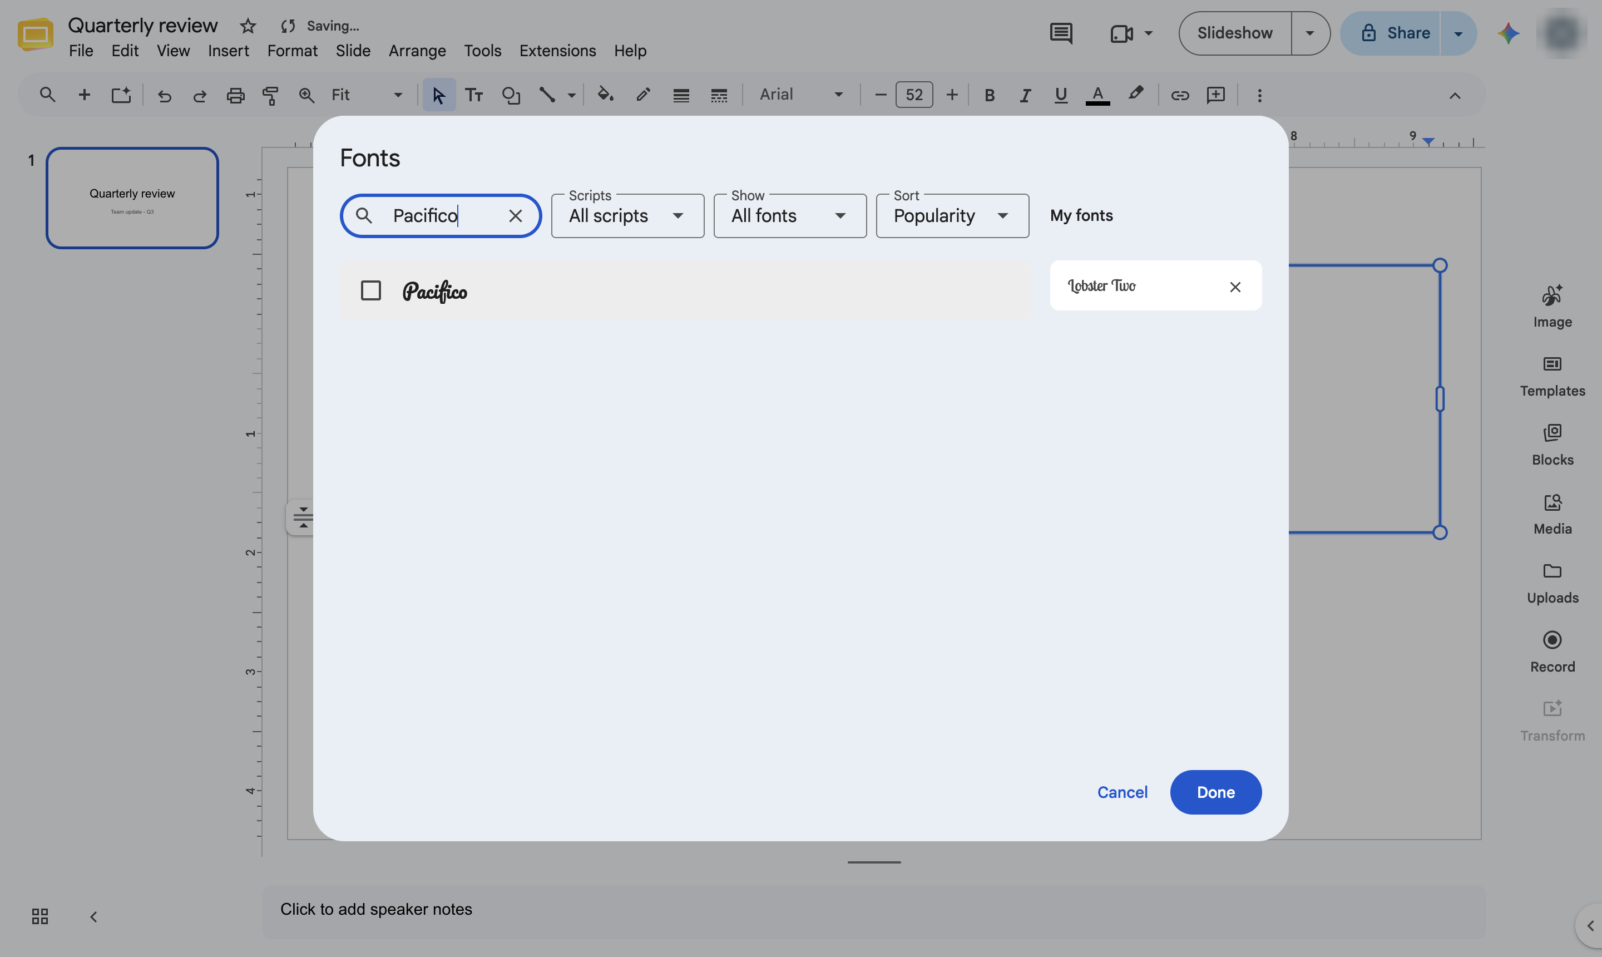Toggle underline formatting
1602x957 pixels.
[x=1060, y=96]
